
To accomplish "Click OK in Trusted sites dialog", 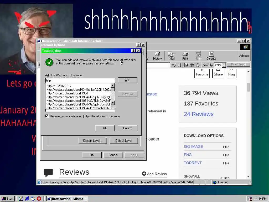I will pos(105,128).
